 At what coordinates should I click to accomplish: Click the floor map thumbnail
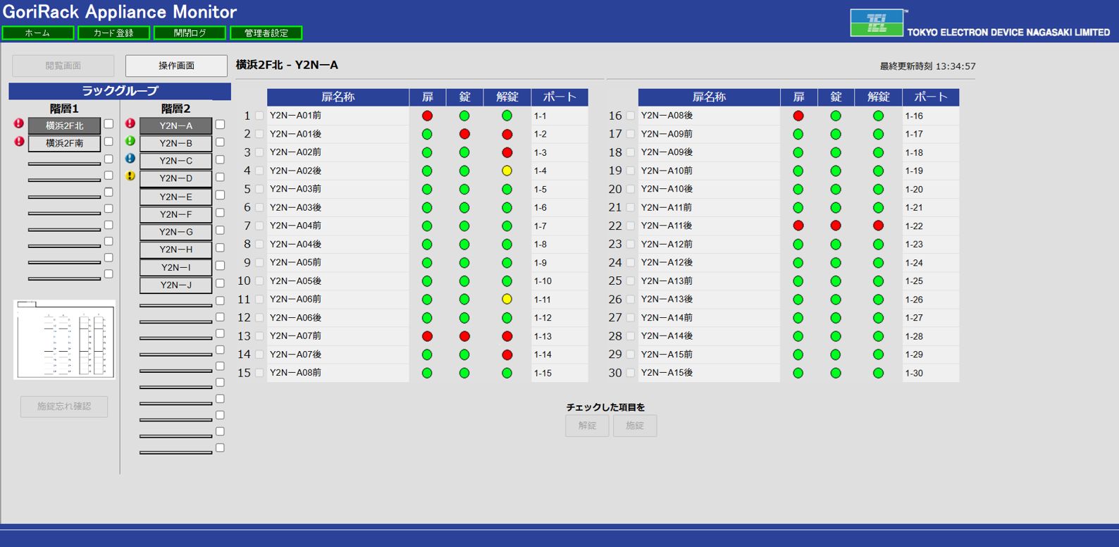point(64,340)
